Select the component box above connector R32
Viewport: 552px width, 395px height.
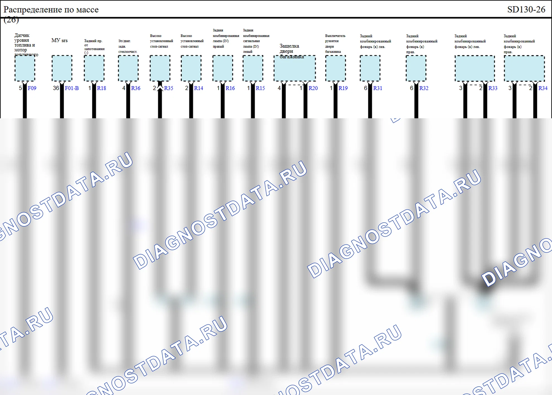click(416, 68)
